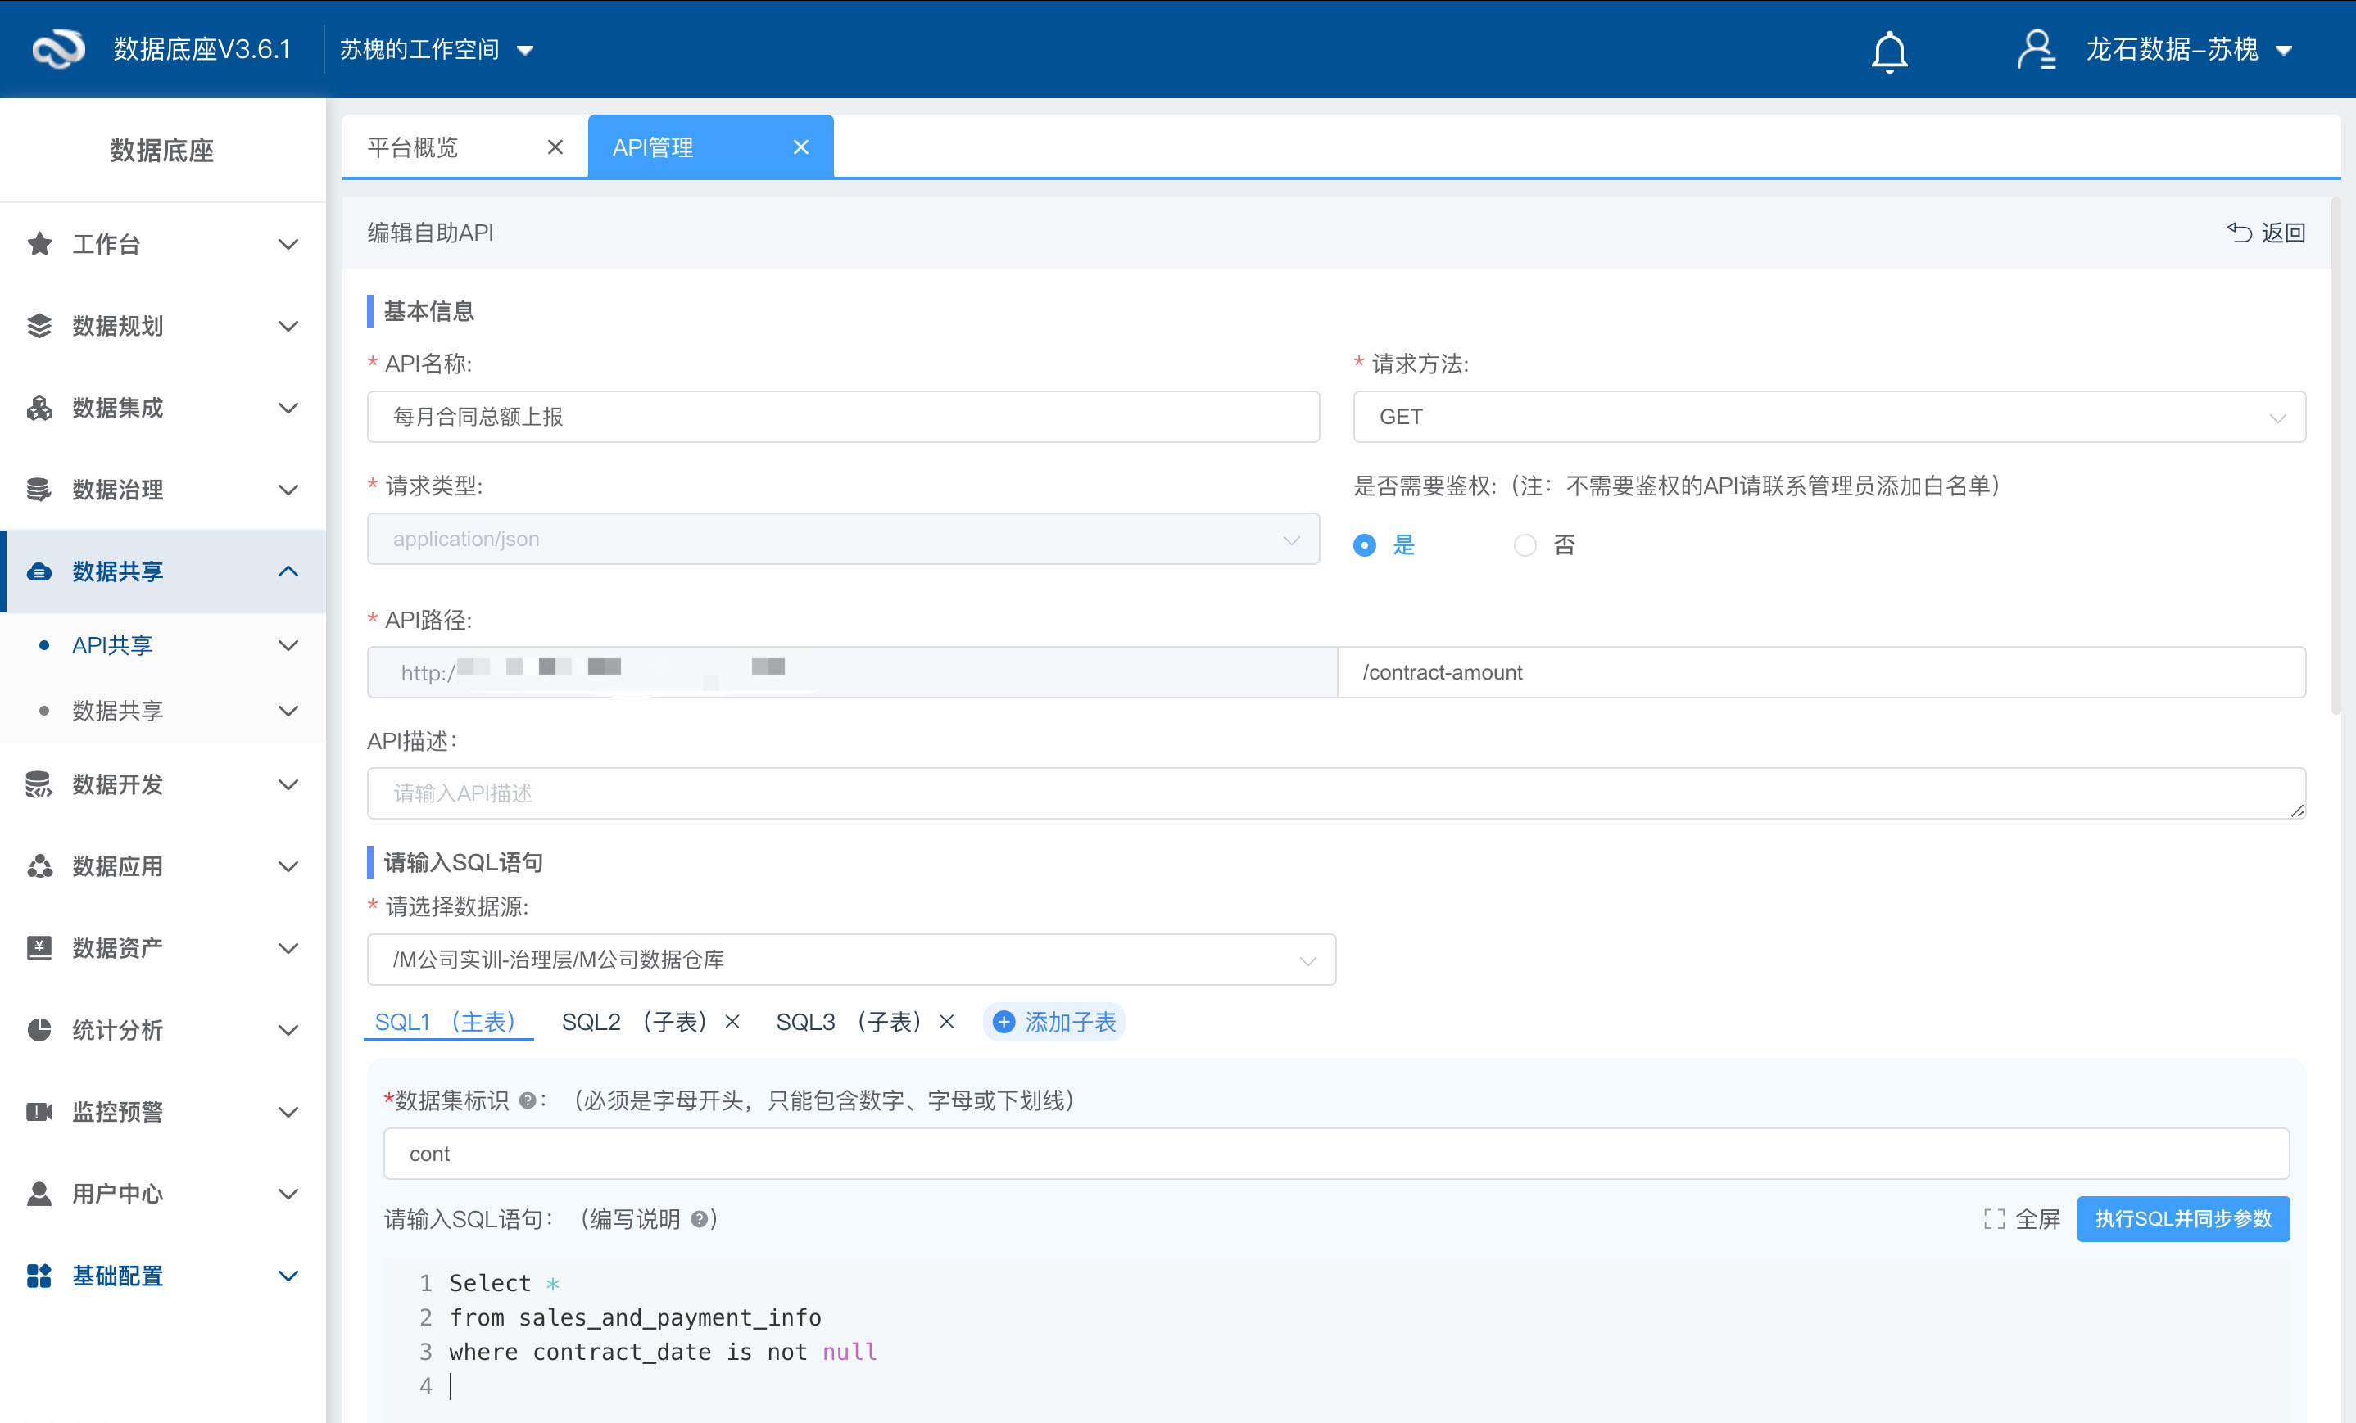Close the 平台概览 tab
This screenshot has height=1423, width=2356.
(555, 147)
